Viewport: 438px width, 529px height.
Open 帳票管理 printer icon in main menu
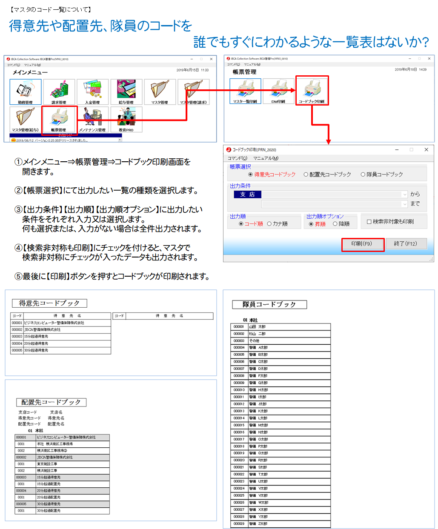tap(59, 119)
